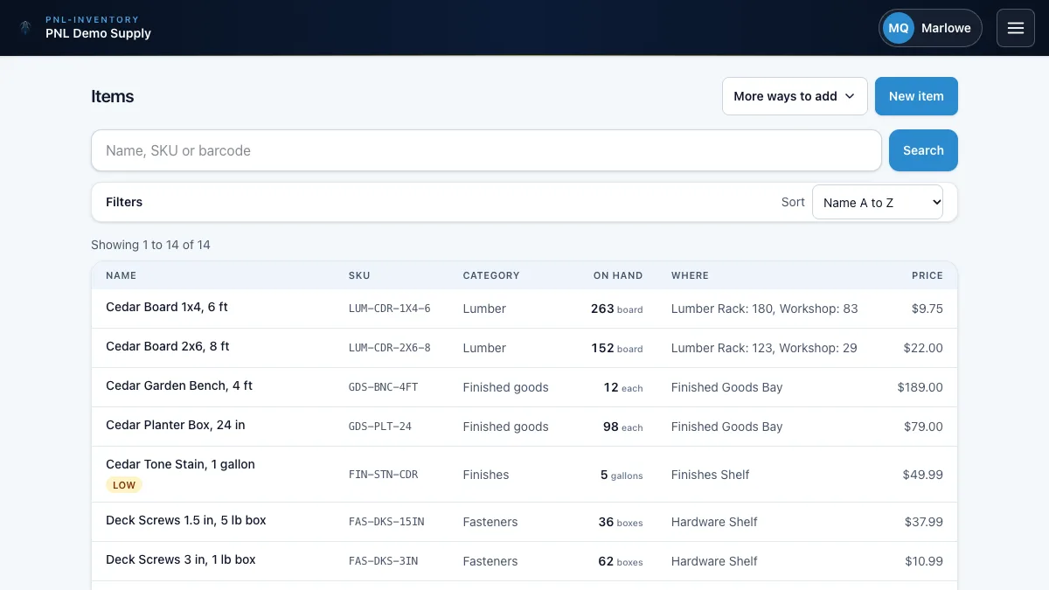
Task: Click the PRICE column header
Action: pos(927,275)
